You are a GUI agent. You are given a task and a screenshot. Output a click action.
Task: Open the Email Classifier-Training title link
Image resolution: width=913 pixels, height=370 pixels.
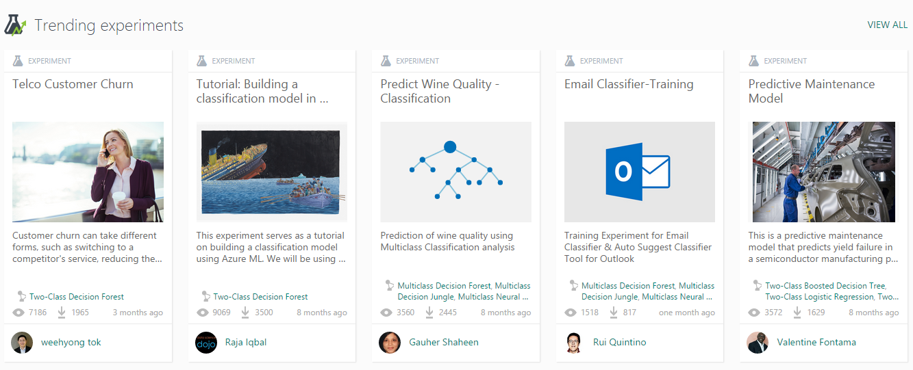point(629,84)
